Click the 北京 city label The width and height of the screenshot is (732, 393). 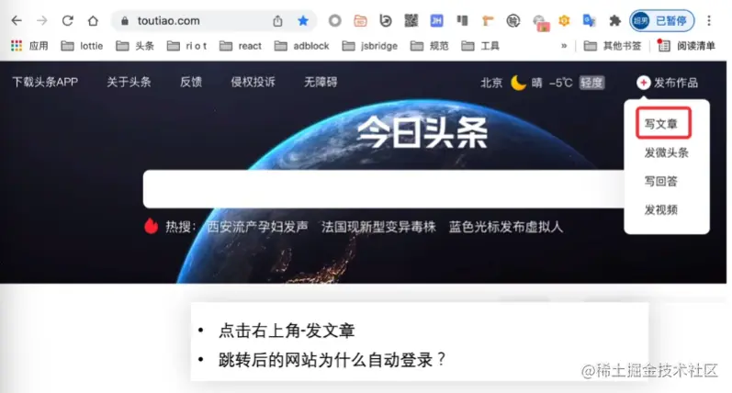point(491,83)
